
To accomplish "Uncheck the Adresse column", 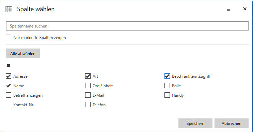I will 9,76.
